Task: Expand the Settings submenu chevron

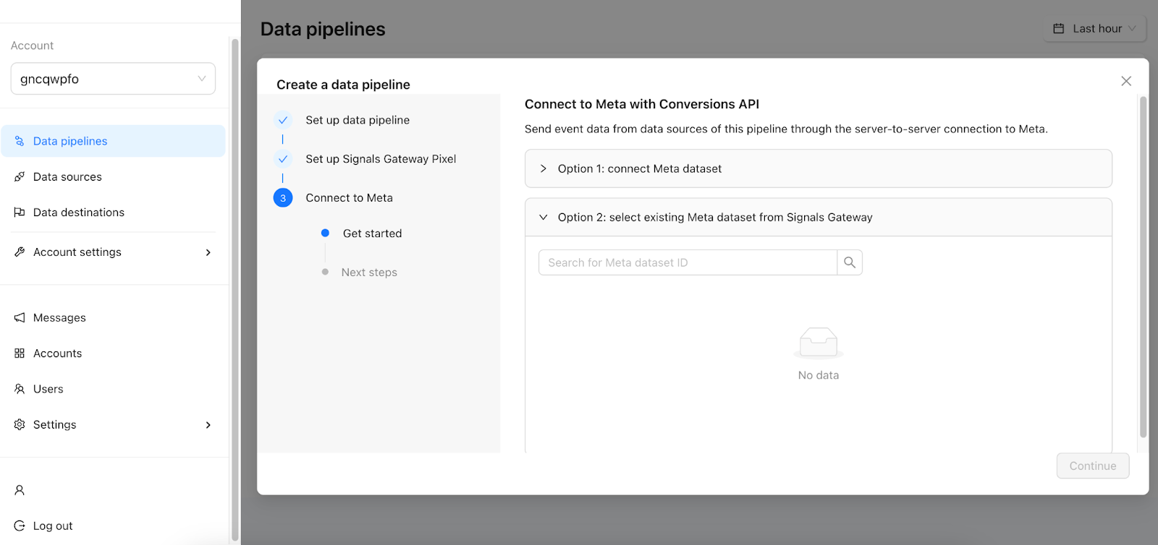Action: pos(208,425)
